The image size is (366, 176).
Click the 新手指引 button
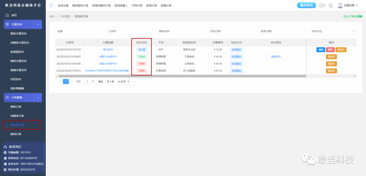pos(306,5)
